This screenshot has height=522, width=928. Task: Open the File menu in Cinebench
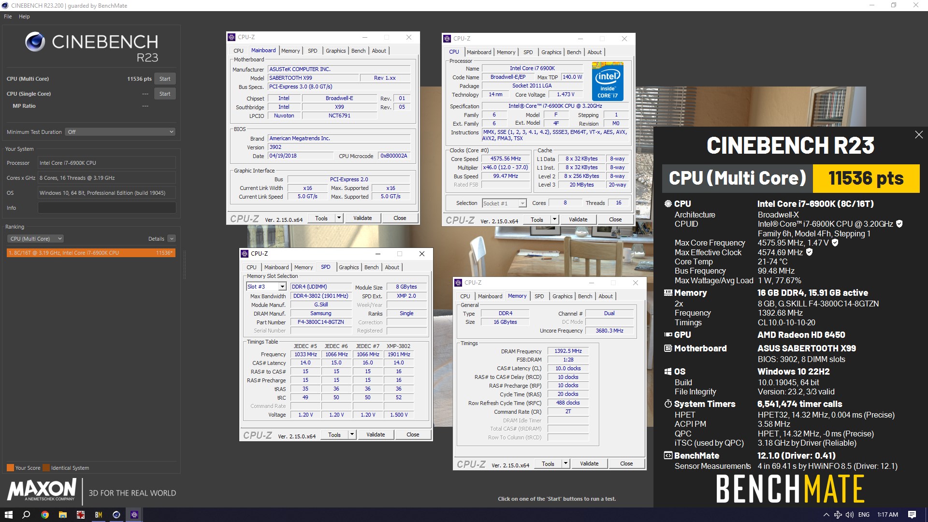pyautogui.click(x=8, y=16)
